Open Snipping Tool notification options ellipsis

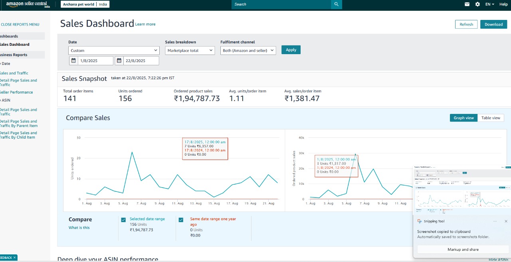click(495, 221)
